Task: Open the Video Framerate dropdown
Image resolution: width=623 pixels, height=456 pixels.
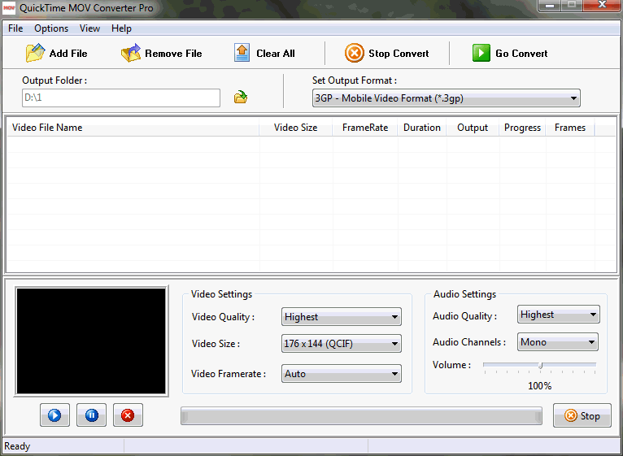Action: coord(342,374)
